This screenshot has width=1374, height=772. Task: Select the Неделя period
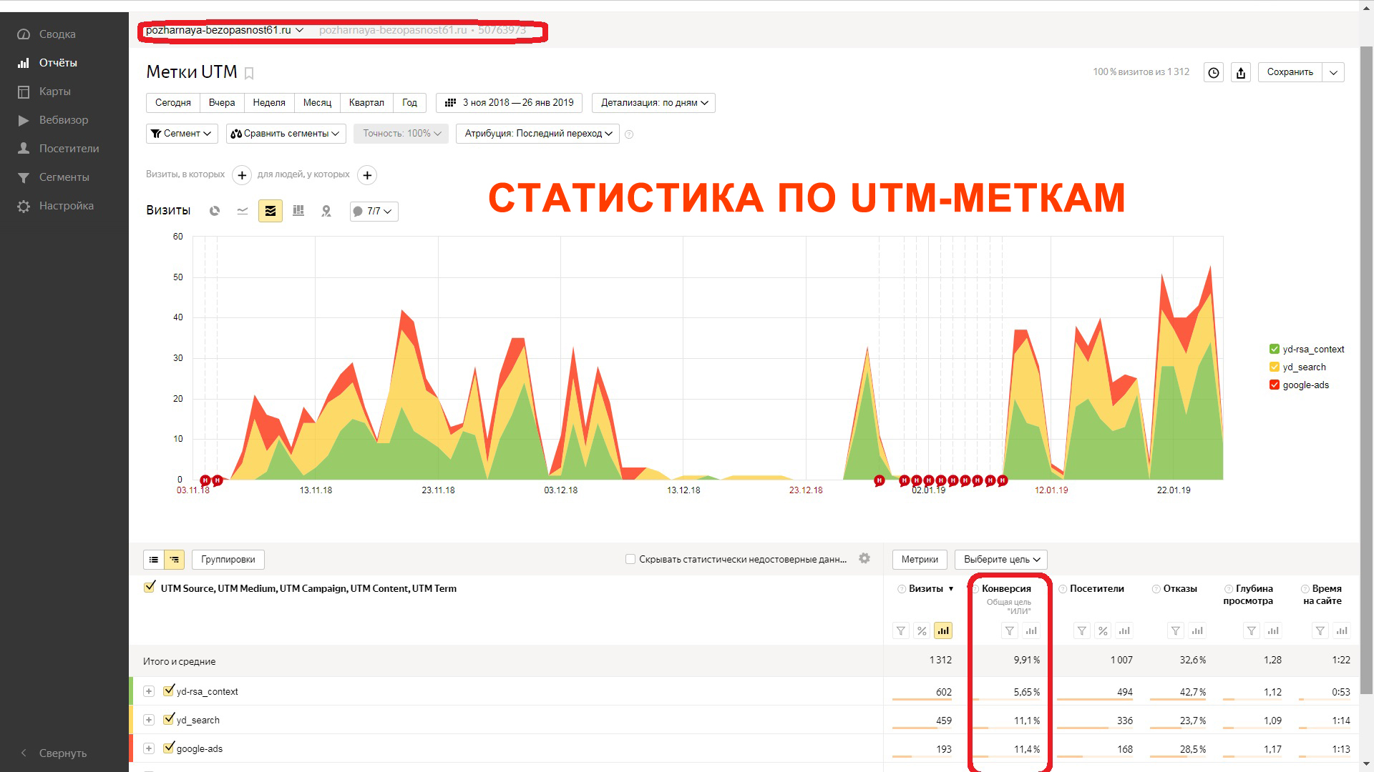pos(269,103)
